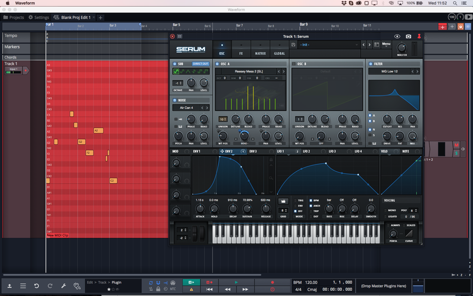Click the plugin plug icon in bottom toolbar
The image size is (473, 296).
77,286
